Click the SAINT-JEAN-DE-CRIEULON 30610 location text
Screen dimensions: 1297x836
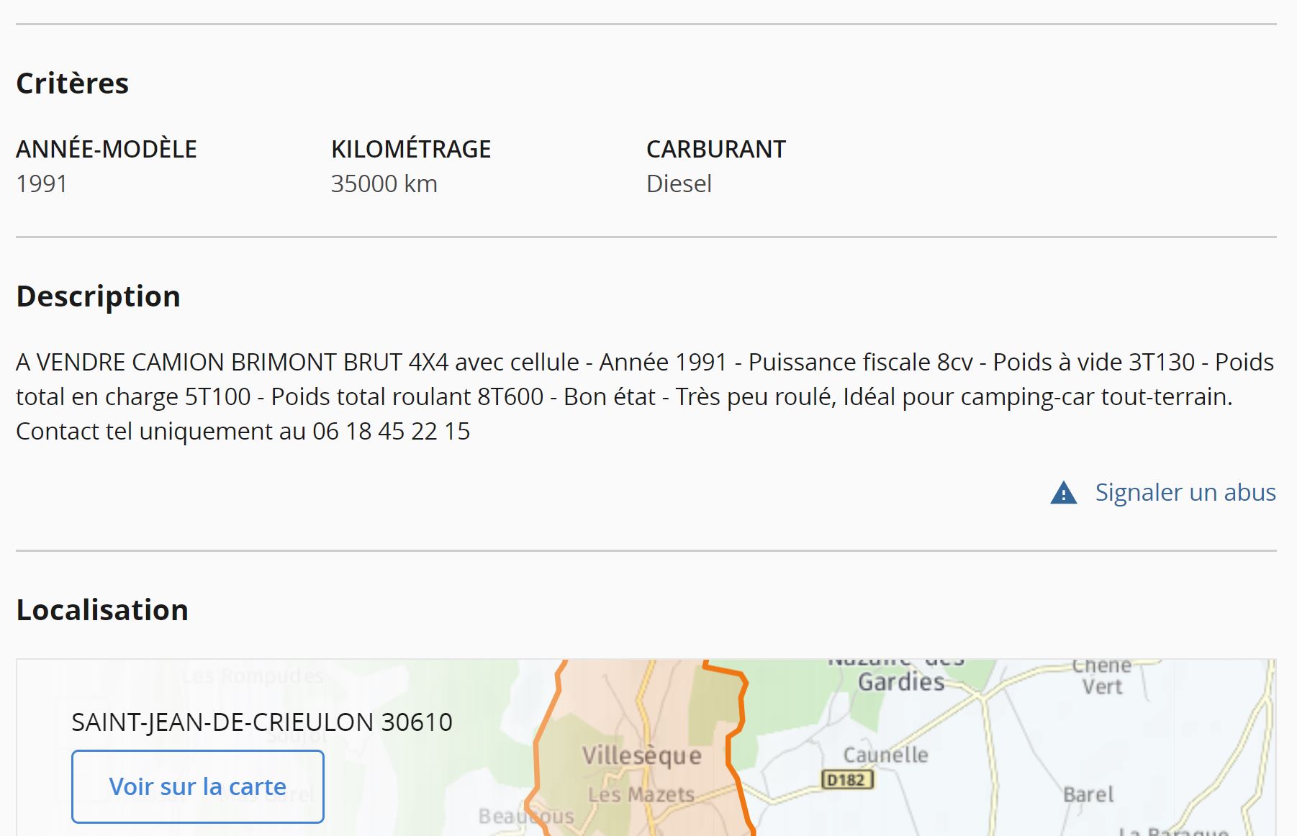coord(262,722)
